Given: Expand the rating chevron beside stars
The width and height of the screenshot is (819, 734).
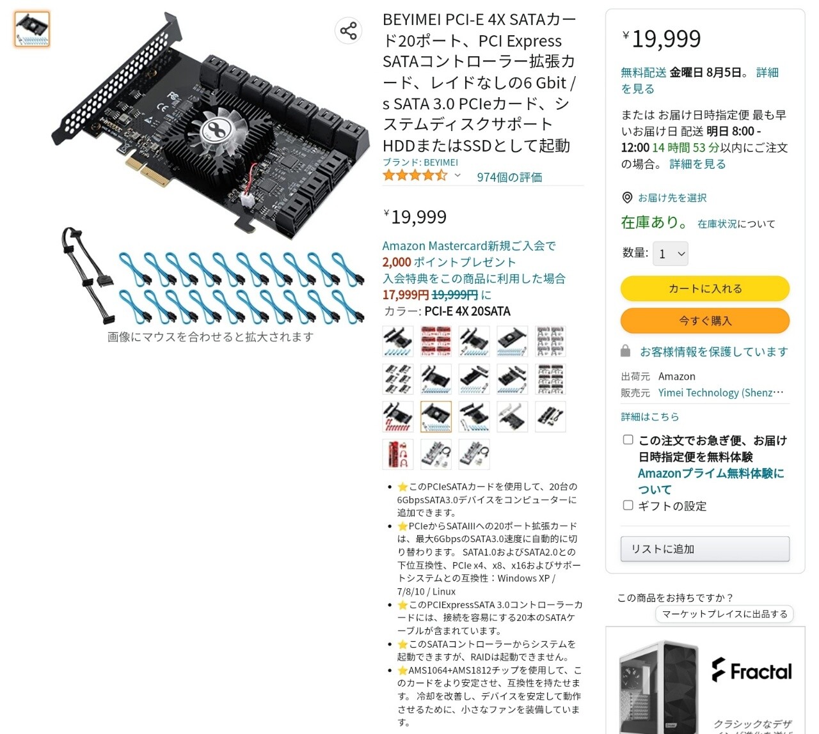Looking at the screenshot, I should click(x=457, y=175).
